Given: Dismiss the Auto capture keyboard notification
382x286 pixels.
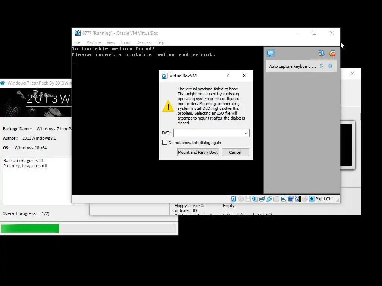Looking at the screenshot, I should pos(330,66).
